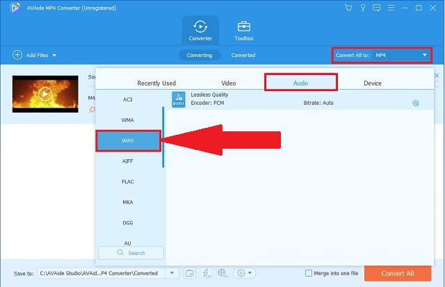The image size is (445, 287).
Task: Switch to the Converter module
Action: [200, 31]
